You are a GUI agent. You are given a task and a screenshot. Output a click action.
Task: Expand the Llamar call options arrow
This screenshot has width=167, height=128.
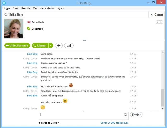click(x=51, y=46)
